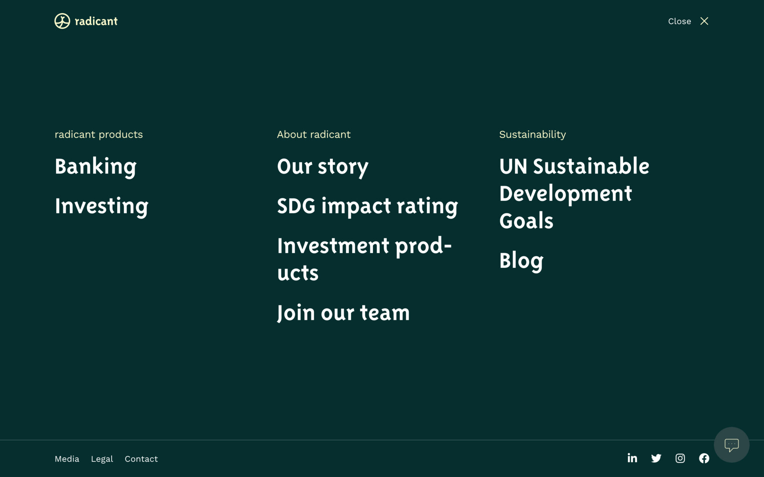Close the menu with X icon
Image resolution: width=764 pixels, height=477 pixels.
pos(704,21)
